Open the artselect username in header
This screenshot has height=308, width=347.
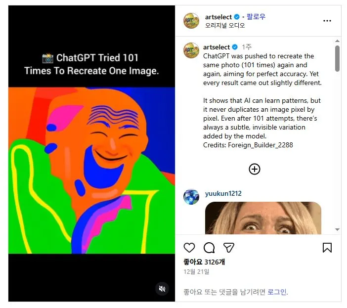tap(218, 17)
